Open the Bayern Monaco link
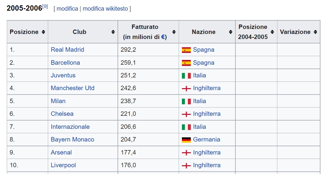Viewport: 324px width, 174px height. pos(73,139)
